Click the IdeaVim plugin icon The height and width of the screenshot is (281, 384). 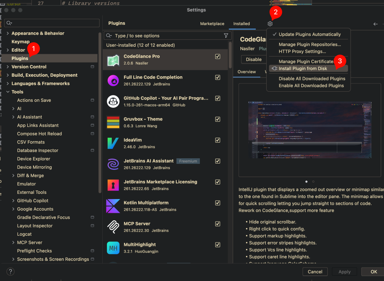[x=113, y=143]
